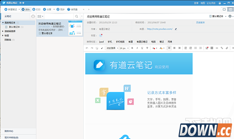Click the format painter icon
The width and height of the screenshot is (234, 139).
click(97, 48)
